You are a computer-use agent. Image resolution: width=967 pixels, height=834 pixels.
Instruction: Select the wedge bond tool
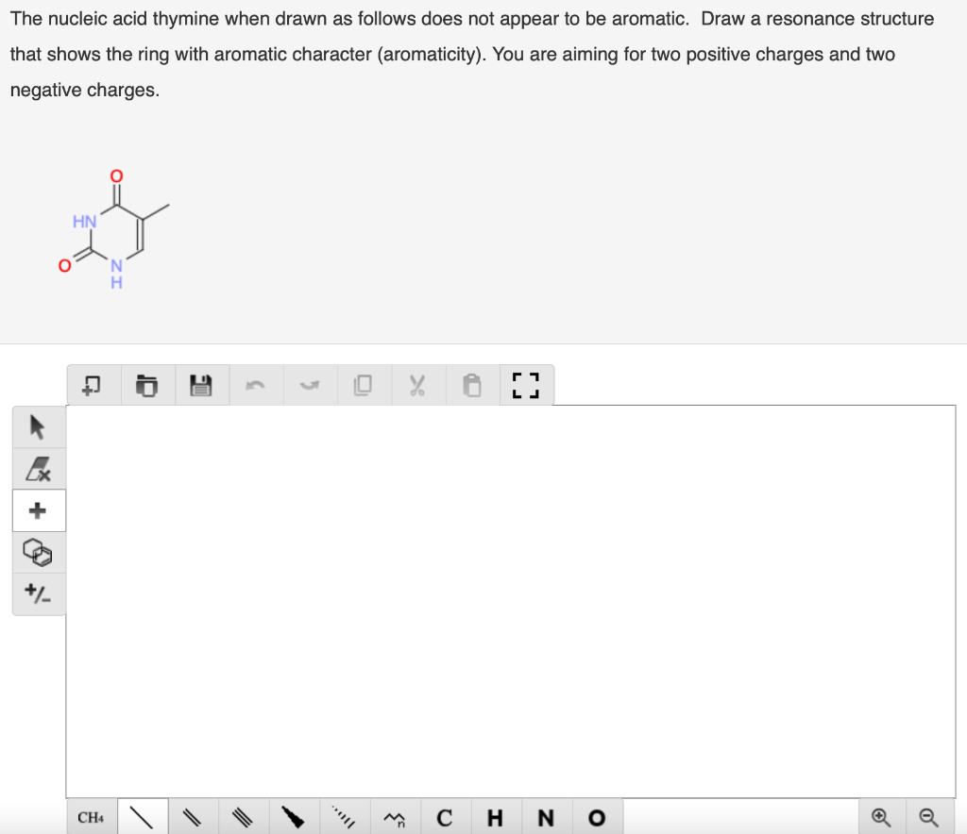[294, 817]
